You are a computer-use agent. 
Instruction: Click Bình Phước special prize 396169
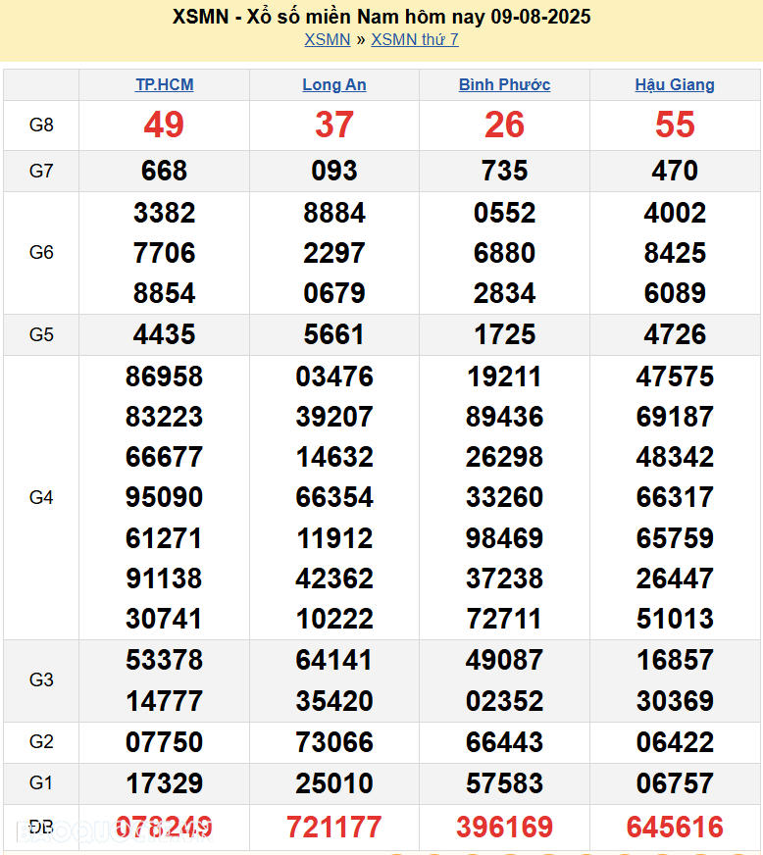click(504, 827)
